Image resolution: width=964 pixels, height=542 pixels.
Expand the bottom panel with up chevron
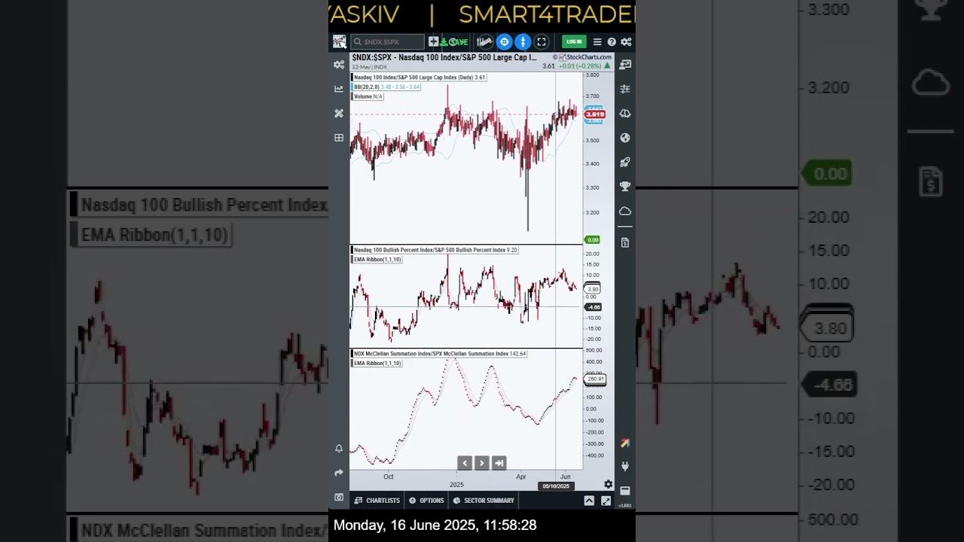tap(589, 501)
